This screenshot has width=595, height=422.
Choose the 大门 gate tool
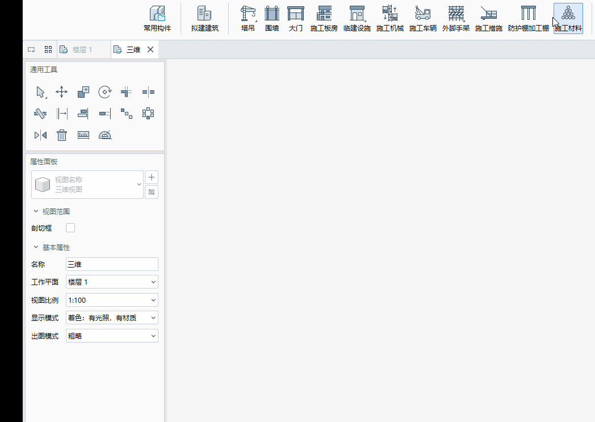296,18
